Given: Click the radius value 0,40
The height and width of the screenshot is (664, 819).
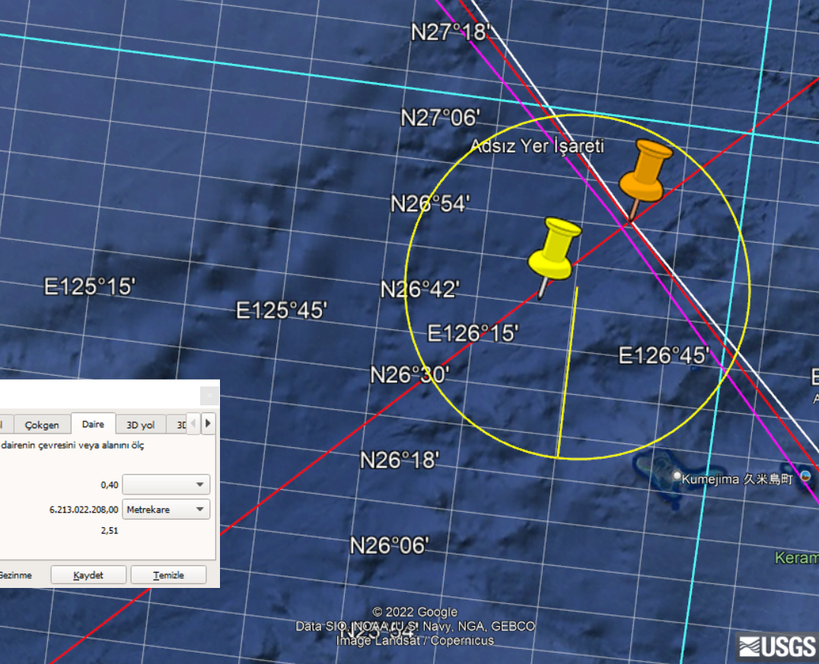Looking at the screenshot, I should coord(109,485).
